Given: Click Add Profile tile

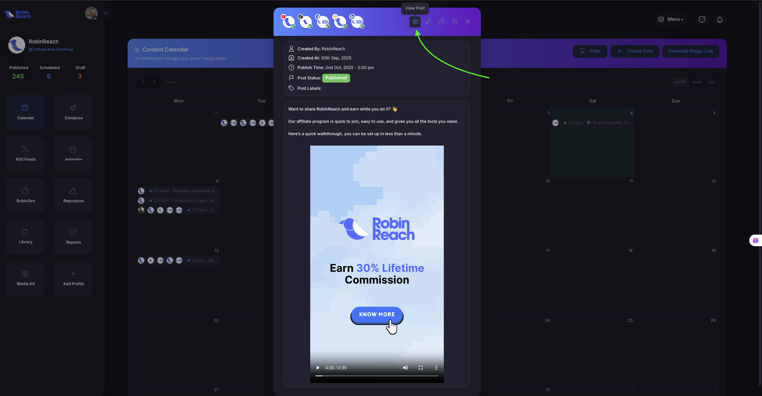Looking at the screenshot, I should pyautogui.click(x=73, y=278).
